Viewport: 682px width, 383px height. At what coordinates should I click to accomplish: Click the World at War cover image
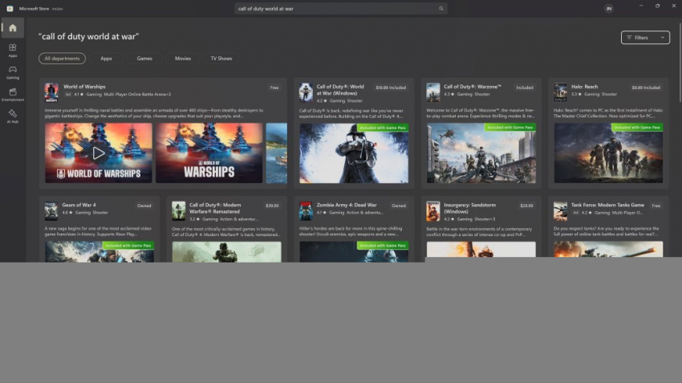tap(354, 153)
